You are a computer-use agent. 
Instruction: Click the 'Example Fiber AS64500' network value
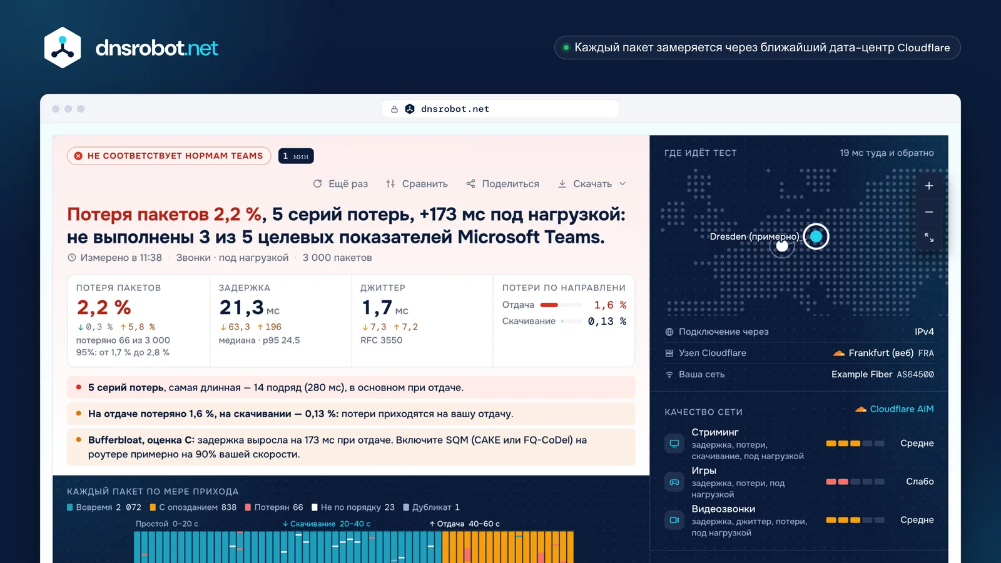point(883,375)
